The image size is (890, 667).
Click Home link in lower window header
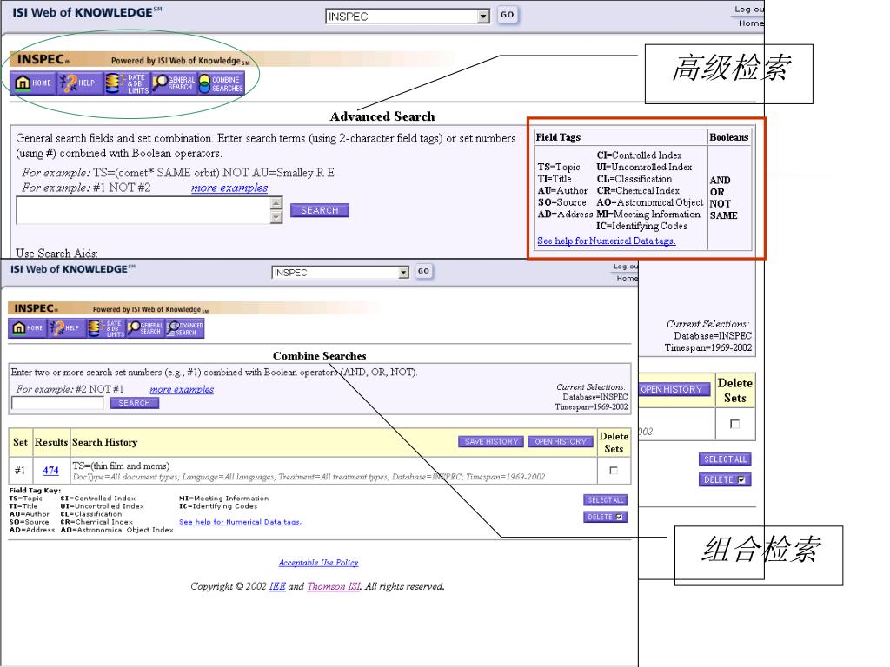coord(628,278)
